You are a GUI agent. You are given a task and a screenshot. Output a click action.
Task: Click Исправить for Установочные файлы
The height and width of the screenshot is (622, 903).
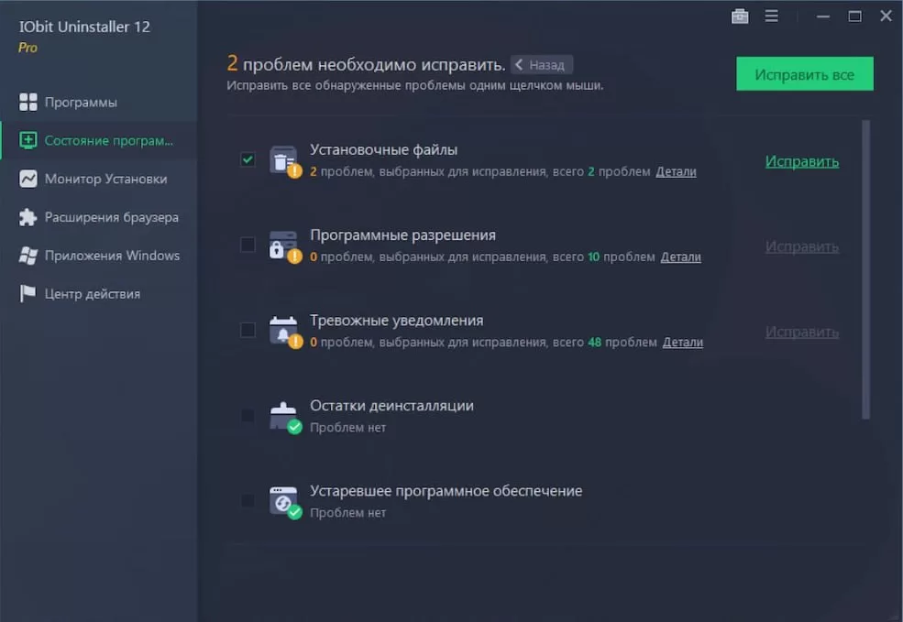pos(801,162)
